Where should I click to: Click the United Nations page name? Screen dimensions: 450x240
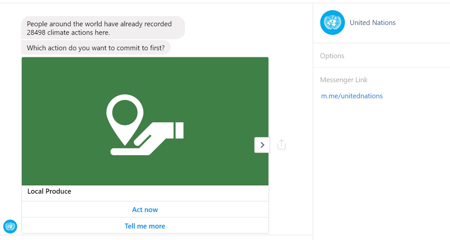click(373, 23)
